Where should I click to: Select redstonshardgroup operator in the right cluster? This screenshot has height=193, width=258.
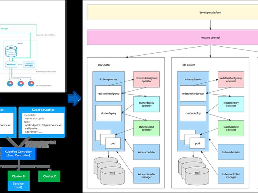coord(231,79)
